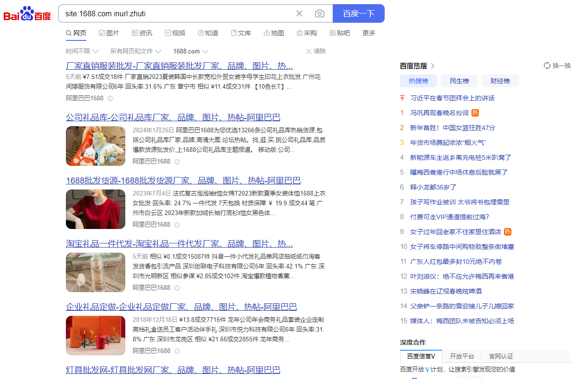Viewport: 587px width, 379px height.
Task: Open hot topic 付费可走VIP通道提前过海？
Action: (450, 217)
